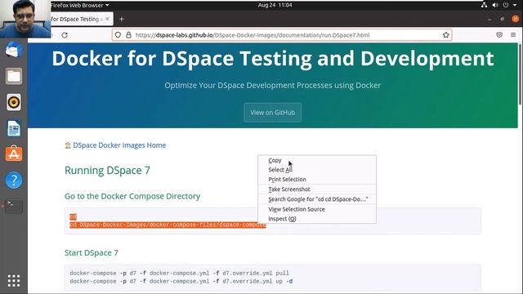The width and height of the screenshot is (523, 294).
Task: Click the Optimize Your DSpace subtitle text
Action: [272, 85]
